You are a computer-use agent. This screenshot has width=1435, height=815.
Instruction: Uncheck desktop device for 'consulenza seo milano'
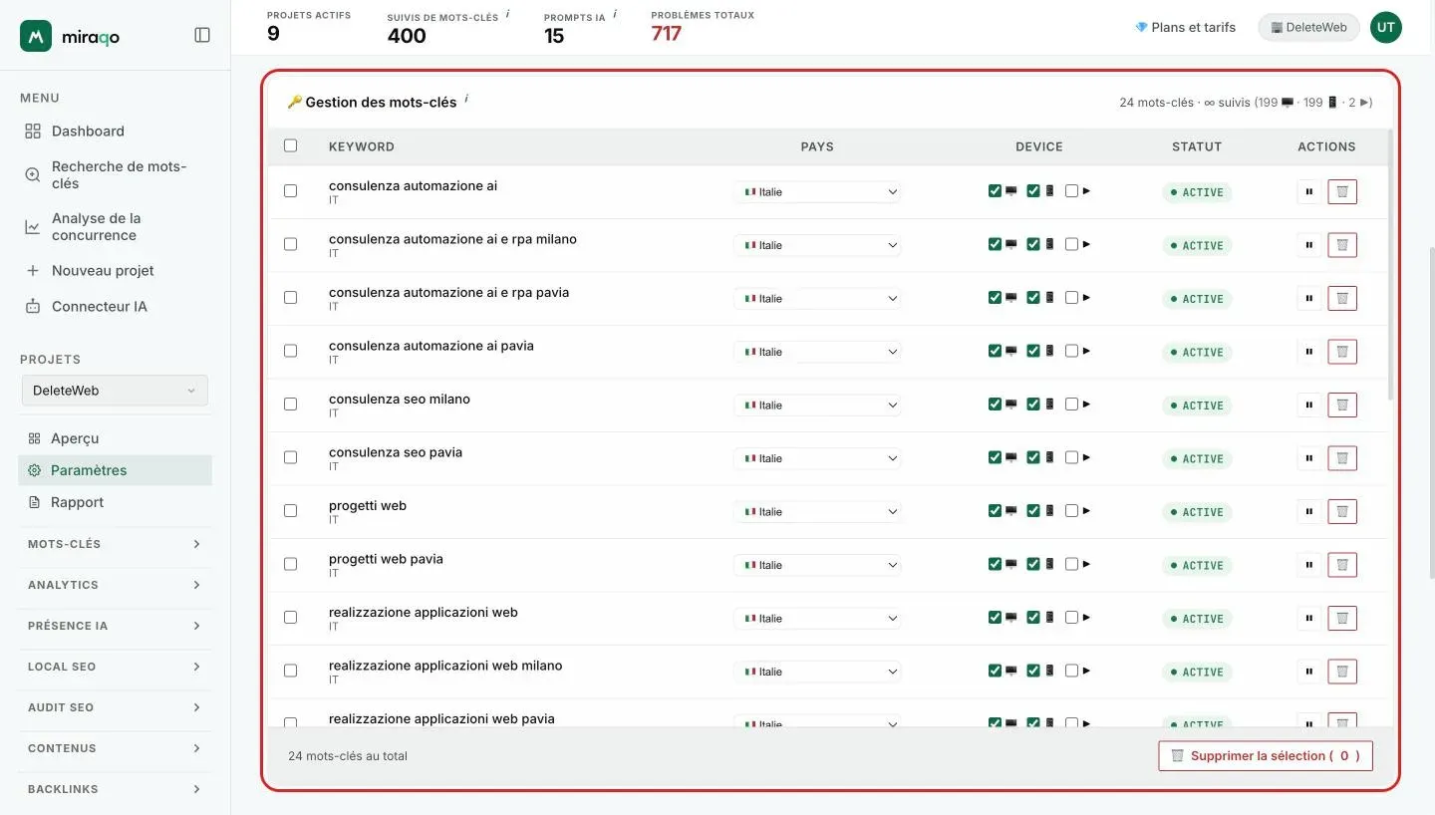(x=995, y=404)
